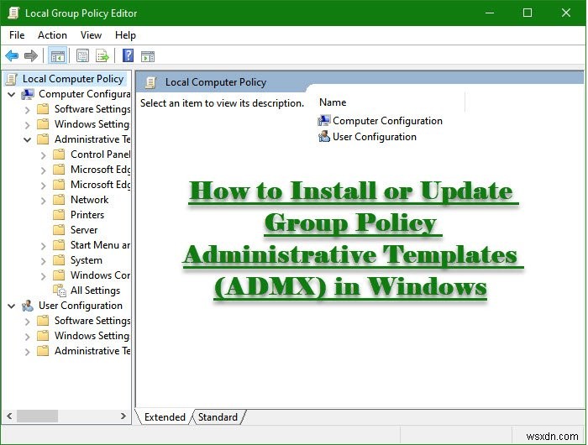Expand the Windows Components node
This screenshot has height=445, width=588.
pyautogui.click(x=44, y=276)
